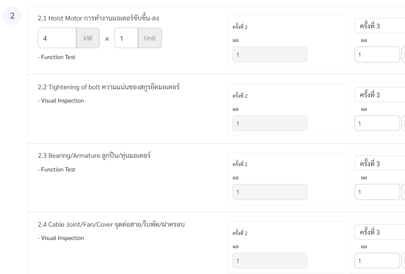Screen dimensions: 405x274
Task: Open ครั้งที่ 3 dropdown for 2.3 Bearing/Armature
Action: point(380,164)
